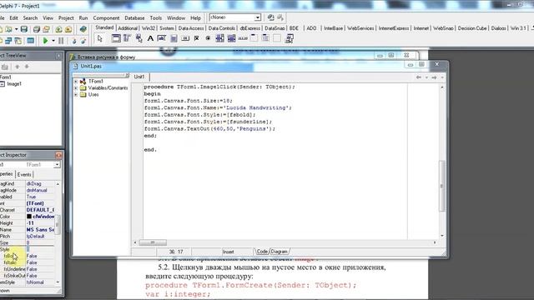
Task: Select the Button (OK) component icon
Action: (x=185, y=38)
